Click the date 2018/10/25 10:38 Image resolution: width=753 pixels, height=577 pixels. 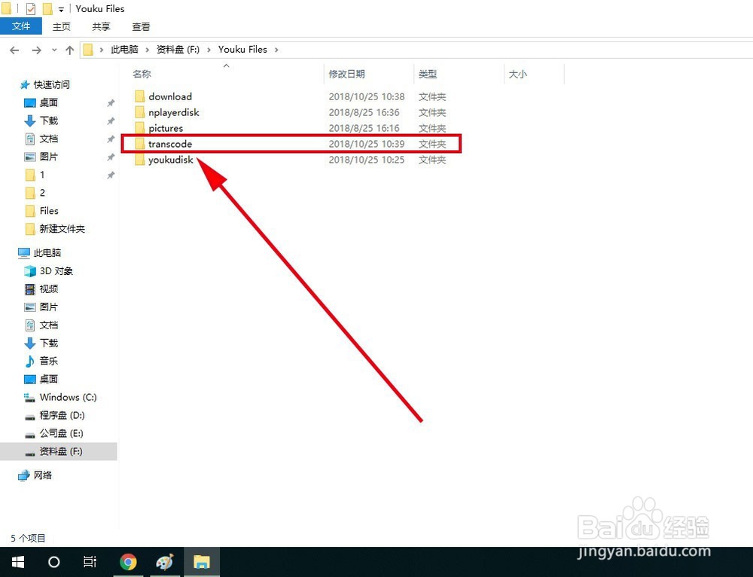(x=367, y=96)
